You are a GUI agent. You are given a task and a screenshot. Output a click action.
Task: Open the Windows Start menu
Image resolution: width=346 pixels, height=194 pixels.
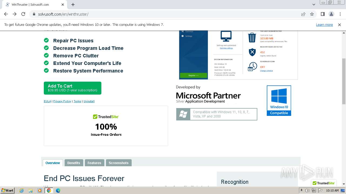(8, 190)
